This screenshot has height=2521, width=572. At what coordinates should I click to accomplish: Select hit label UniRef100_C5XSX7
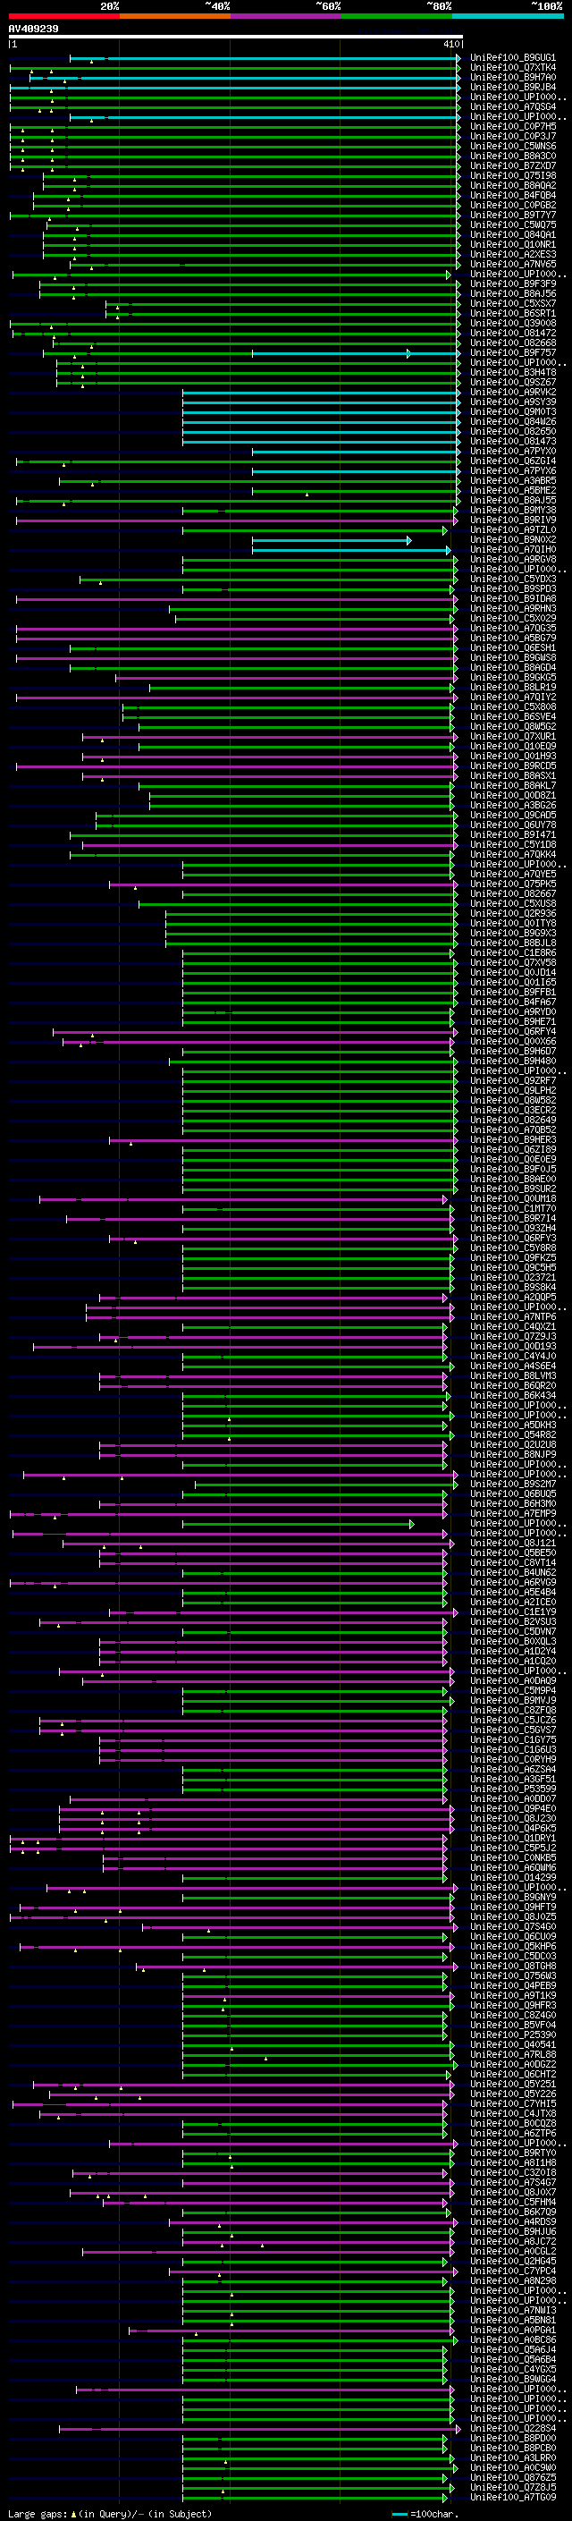(512, 303)
